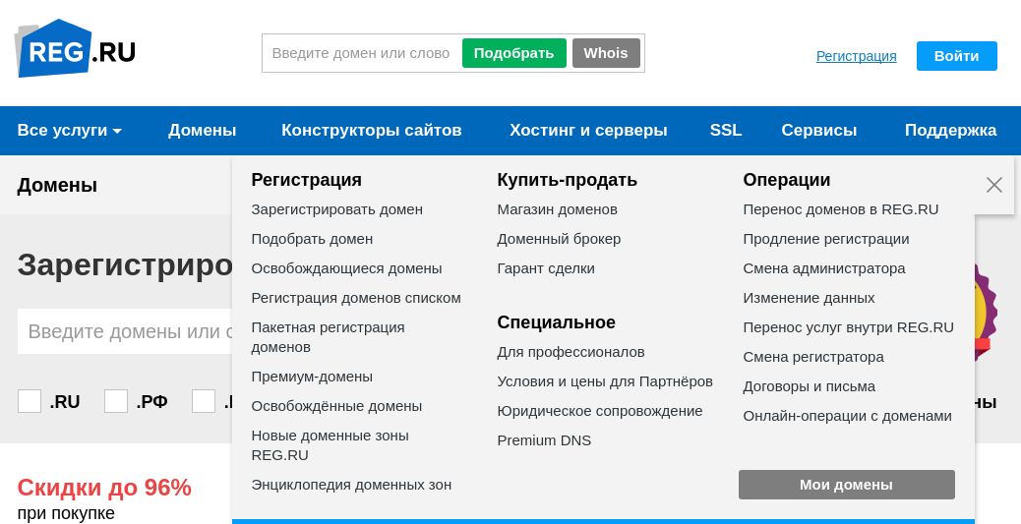The image size is (1021, 524).
Task: Follow the Регистрация link in header
Action: tap(857, 56)
